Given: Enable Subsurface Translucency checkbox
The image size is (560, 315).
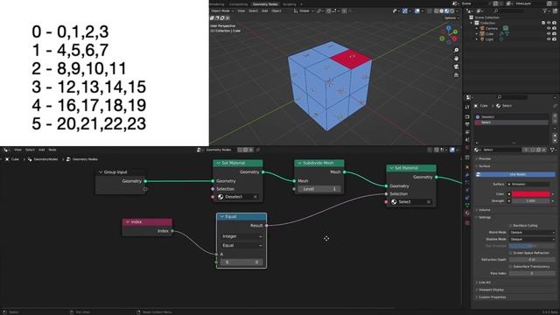Looking at the screenshot, I should tap(511, 266).
